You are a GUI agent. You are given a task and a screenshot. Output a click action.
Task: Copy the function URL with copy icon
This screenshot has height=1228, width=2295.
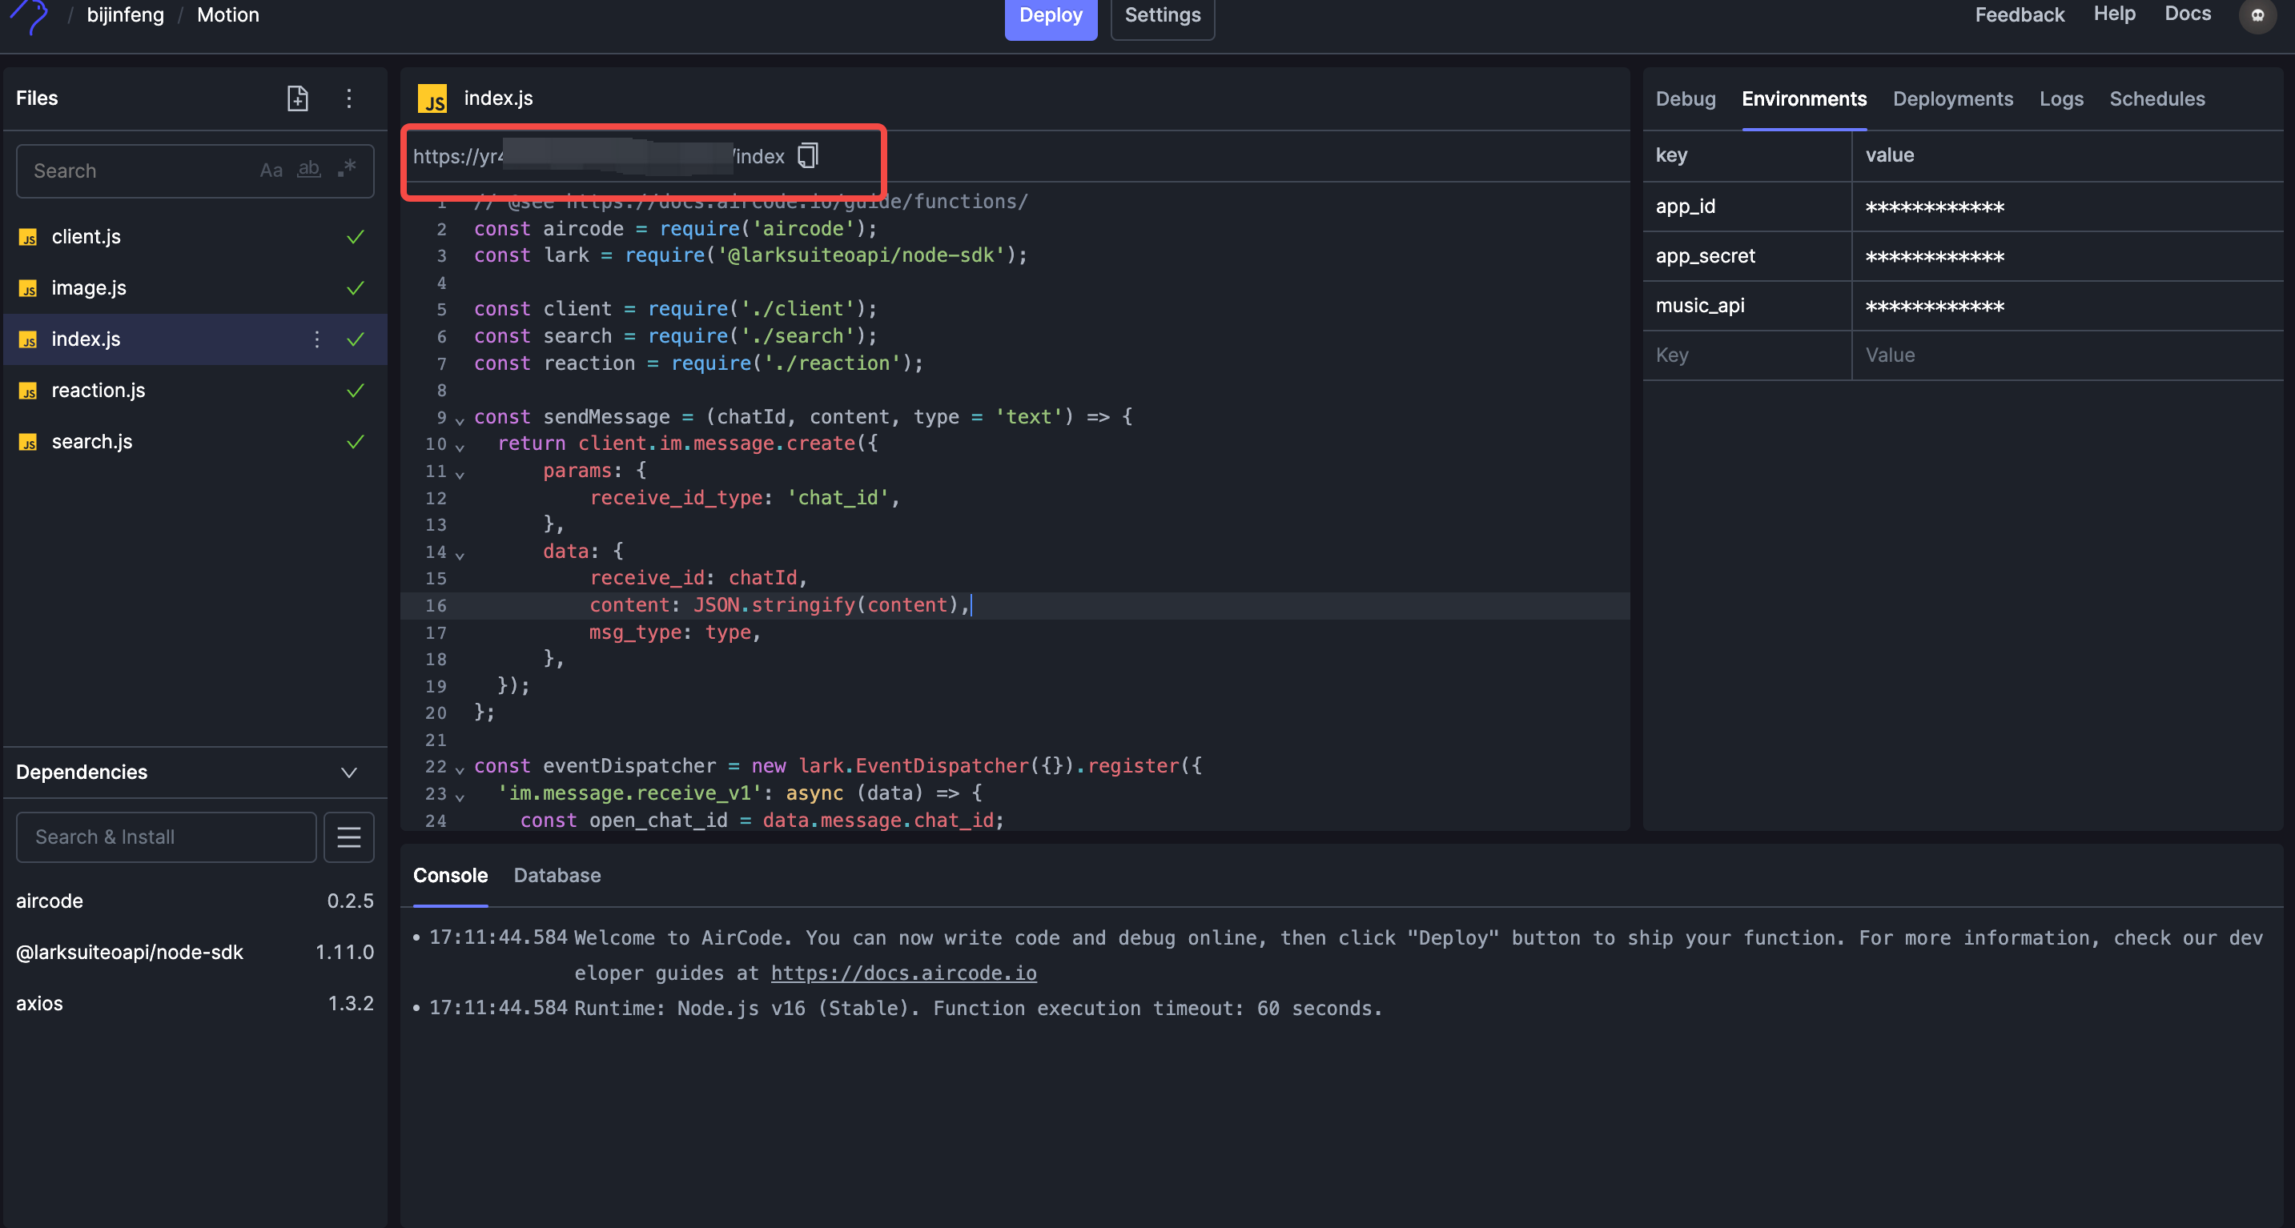(808, 156)
